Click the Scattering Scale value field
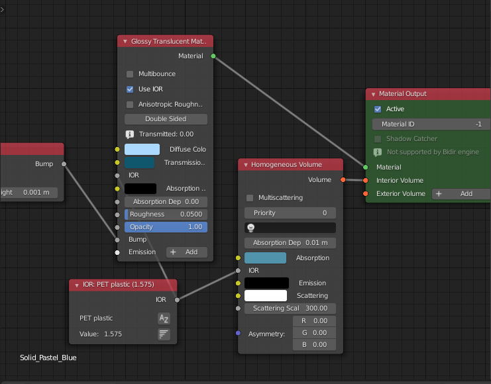Image resolution: width=491 pixels, height=384 pixels. 290,309
